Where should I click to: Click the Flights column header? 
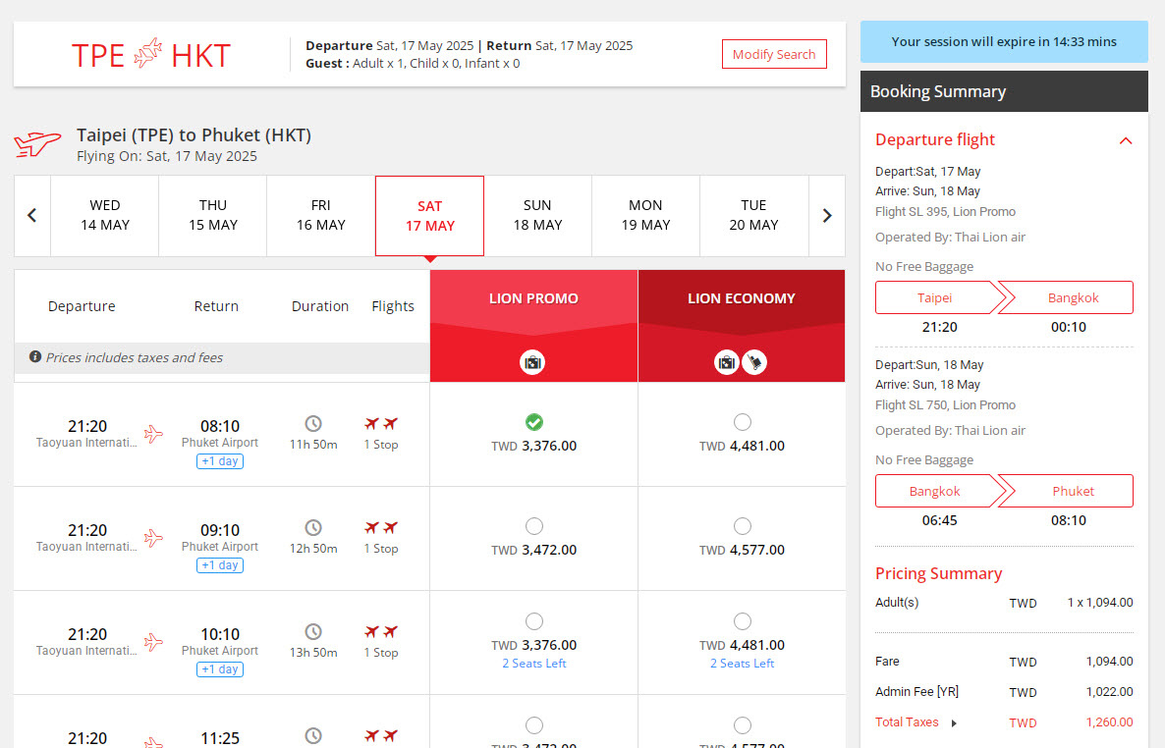pos(393,306)
